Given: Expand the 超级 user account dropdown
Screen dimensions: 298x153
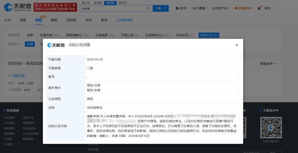Looking at the screenshot, I should 272,8.
